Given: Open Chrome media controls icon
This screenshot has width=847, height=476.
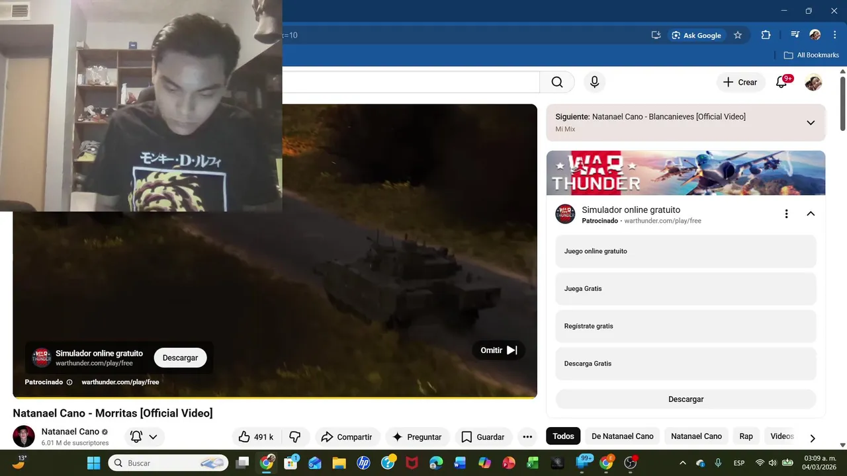Looking at the screenshot, I should point(795,35).
